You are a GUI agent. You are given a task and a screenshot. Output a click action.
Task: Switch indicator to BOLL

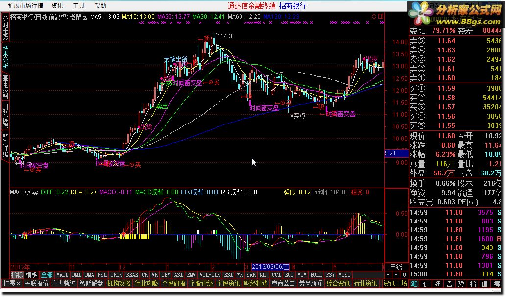[316, 275]
